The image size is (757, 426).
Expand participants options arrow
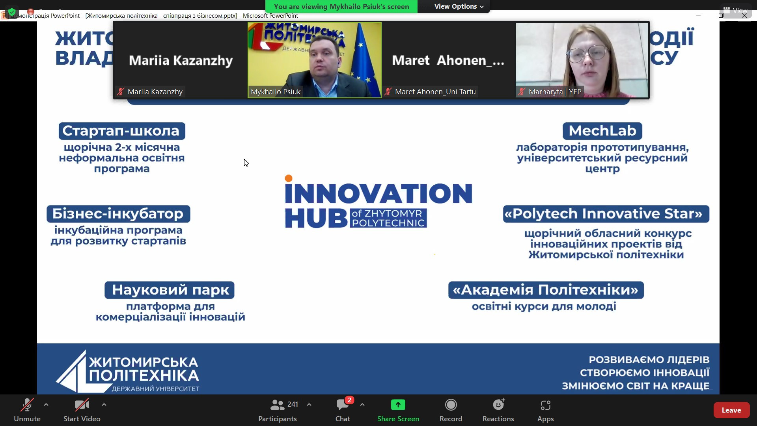coord(309,405)
